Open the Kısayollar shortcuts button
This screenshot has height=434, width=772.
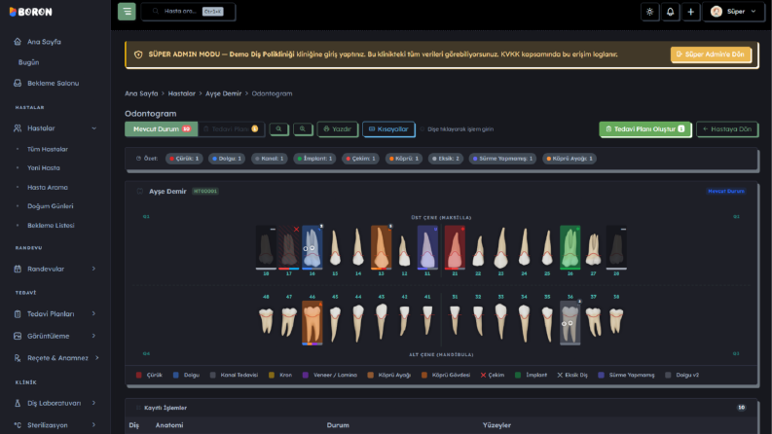click(388, 128)
